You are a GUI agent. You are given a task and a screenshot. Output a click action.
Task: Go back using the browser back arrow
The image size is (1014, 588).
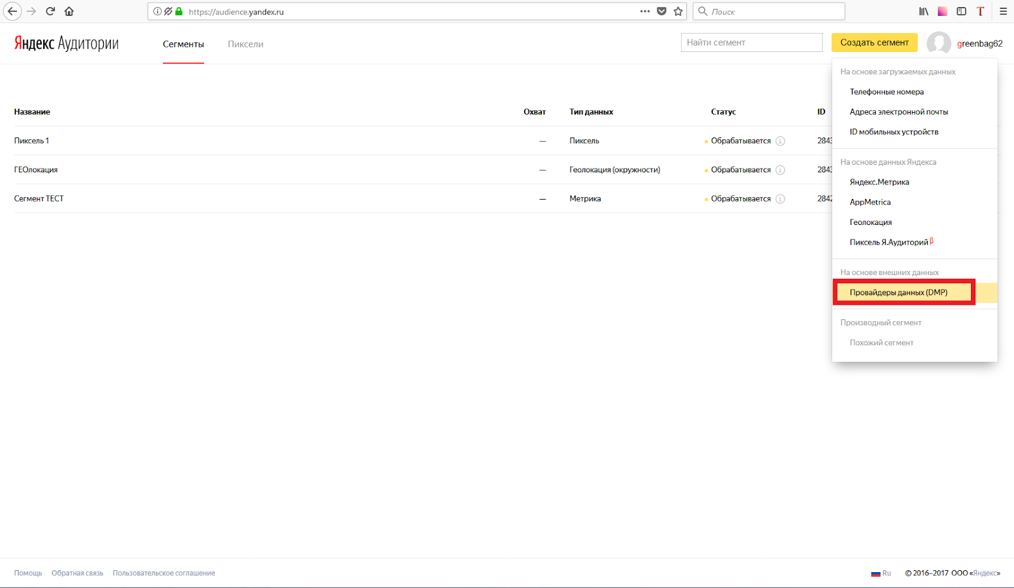pyautogui.click(x=12, y=11)
